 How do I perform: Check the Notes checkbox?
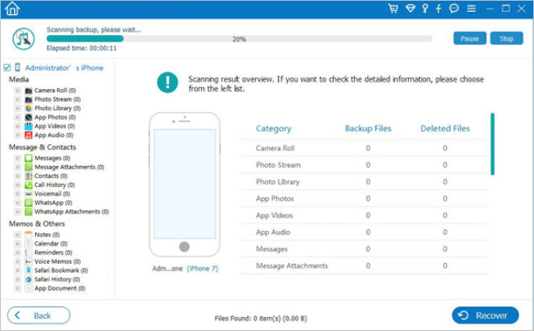tap(17, 235)
